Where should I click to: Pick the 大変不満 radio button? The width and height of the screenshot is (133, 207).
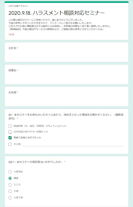tap(10, 198)
